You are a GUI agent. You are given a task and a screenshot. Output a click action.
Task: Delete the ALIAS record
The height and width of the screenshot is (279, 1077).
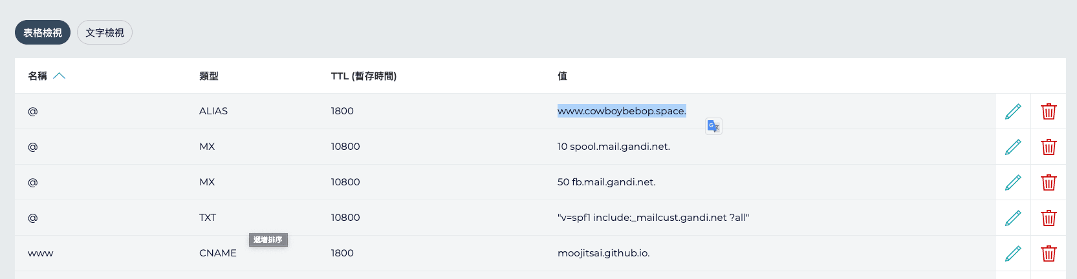[1049, 111]
